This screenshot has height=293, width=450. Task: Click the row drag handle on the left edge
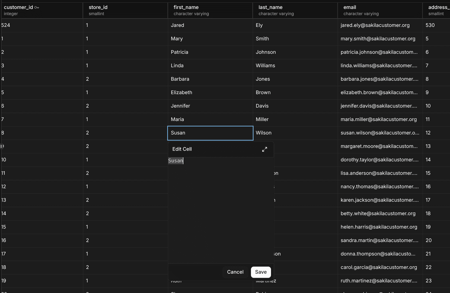(x=2, y=146)
